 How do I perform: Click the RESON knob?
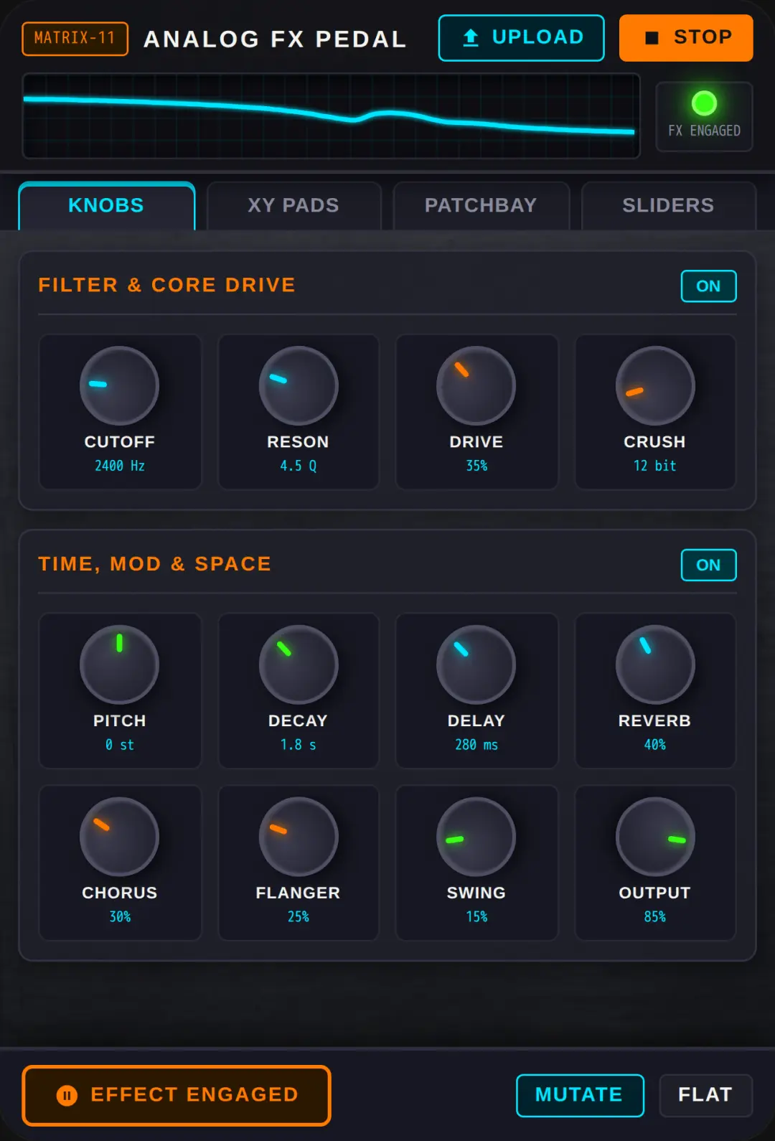[x=298, y=386]
